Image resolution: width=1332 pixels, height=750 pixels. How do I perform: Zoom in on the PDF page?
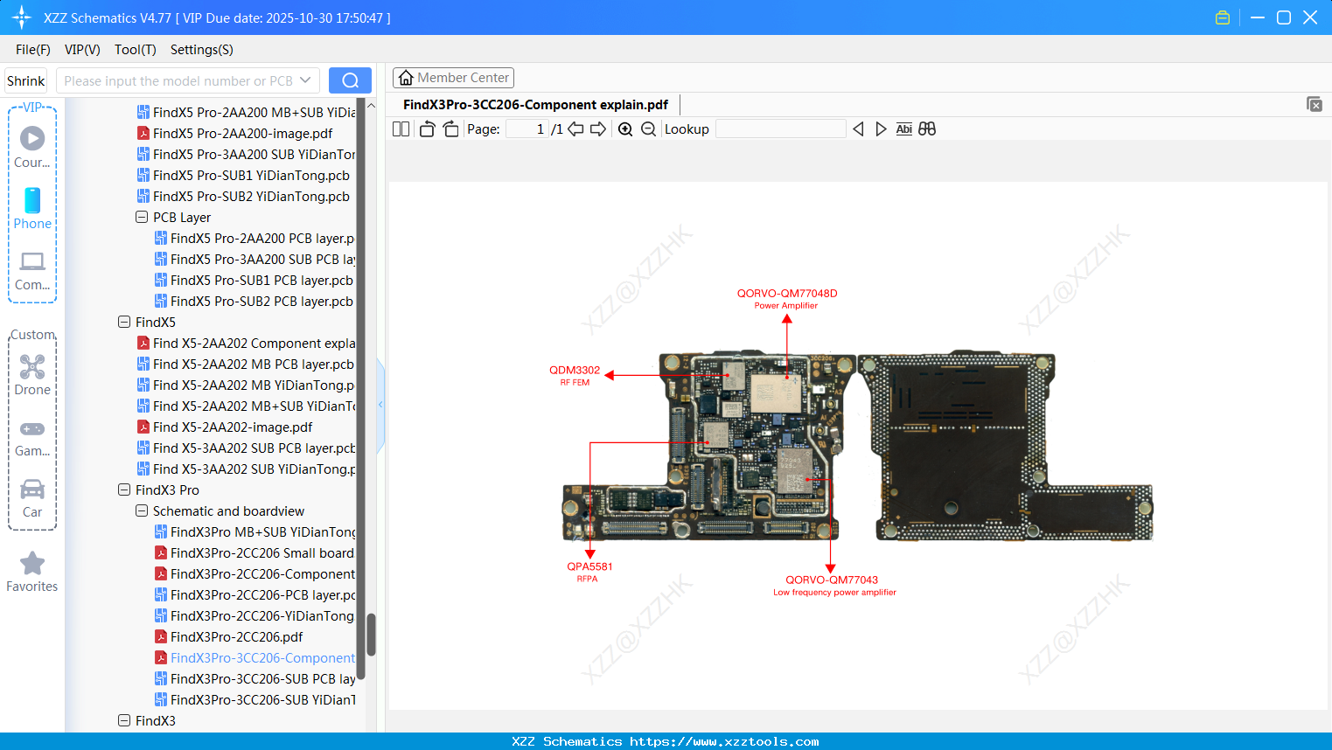pyautogui.click(x=625, y=128)
